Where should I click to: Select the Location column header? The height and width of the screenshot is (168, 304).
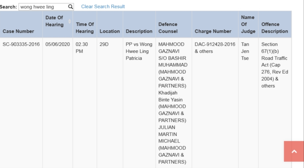tap(110, 31)
